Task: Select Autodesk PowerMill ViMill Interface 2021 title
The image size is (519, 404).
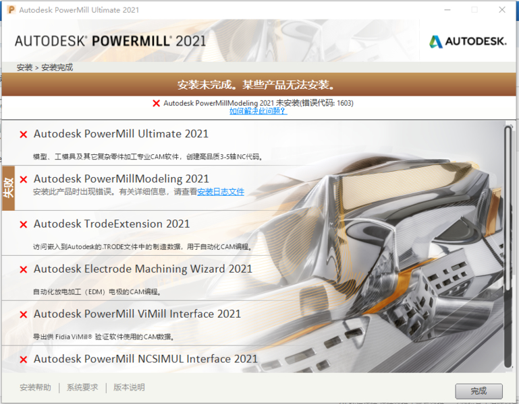Action: click(138, 314)
